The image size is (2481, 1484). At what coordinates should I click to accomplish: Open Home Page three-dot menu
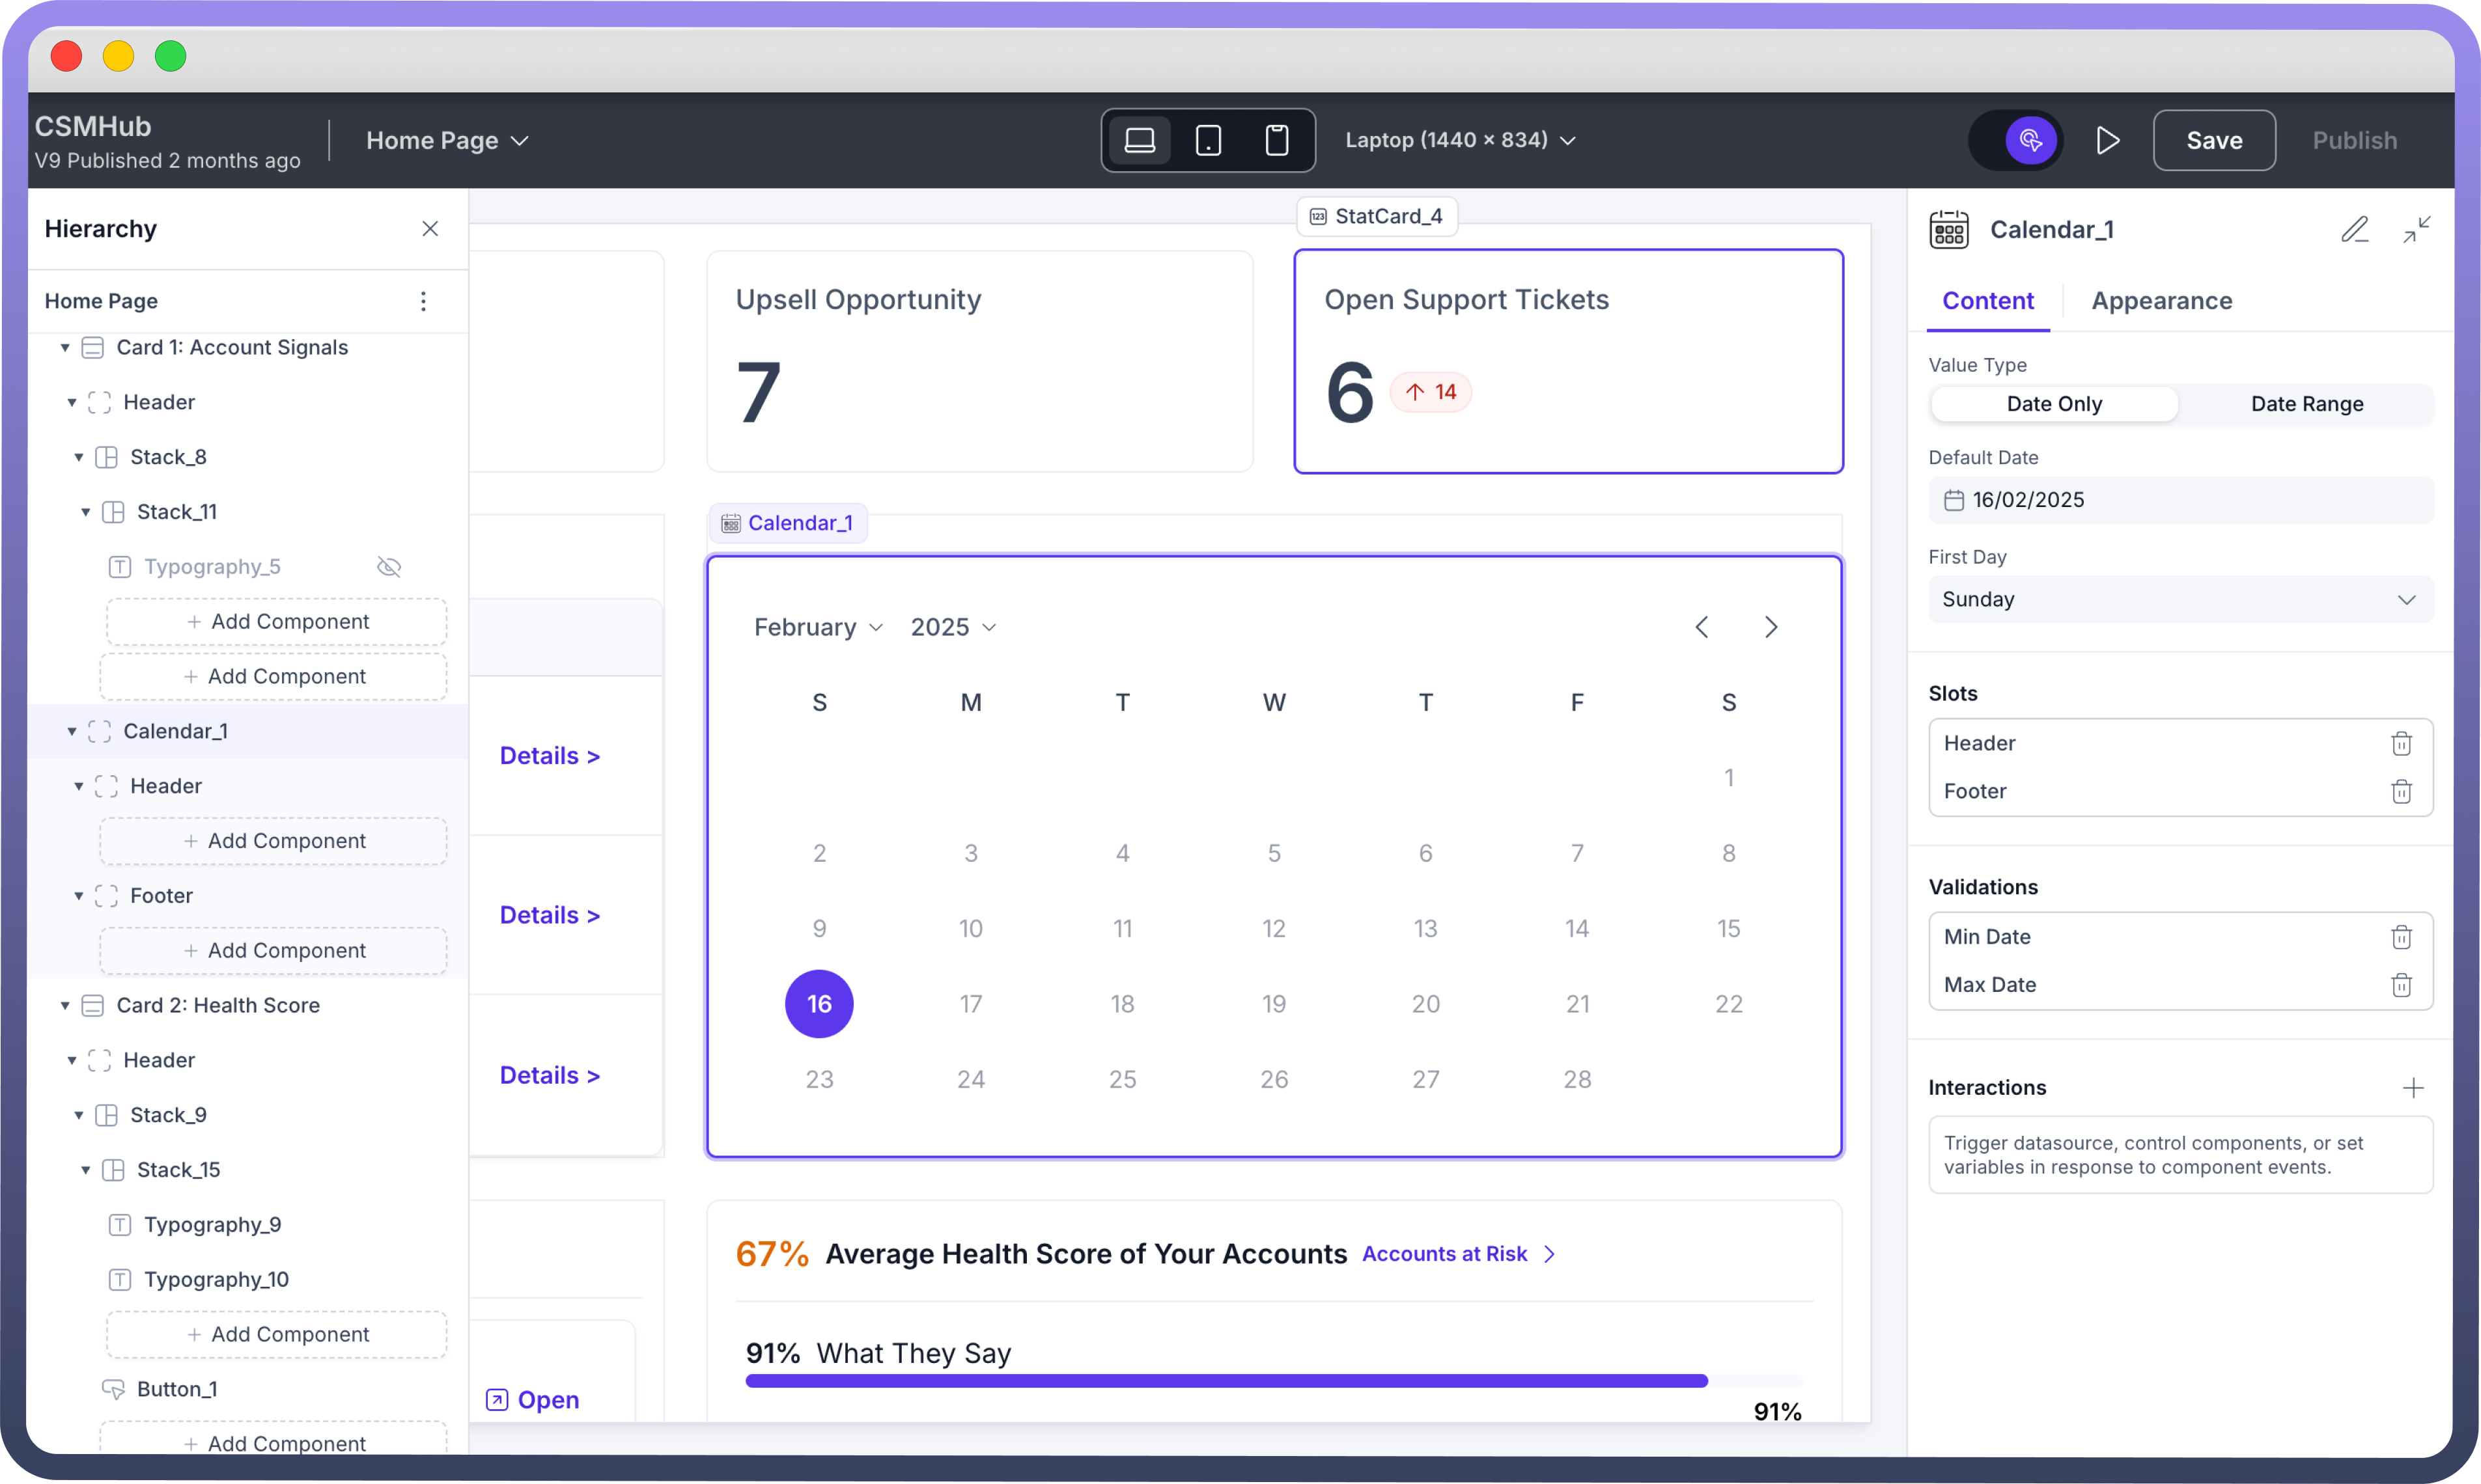pyautogui.click(x=423, y=301)
